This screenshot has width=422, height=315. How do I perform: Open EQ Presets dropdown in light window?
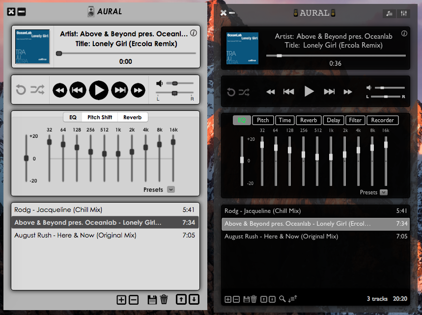tap(171, 189)
